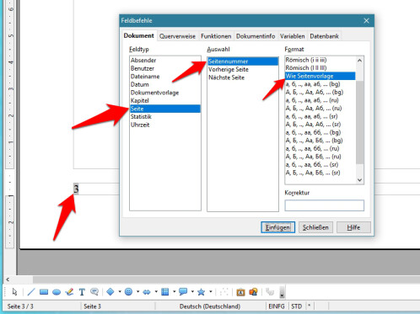Click inside the Korrektur input field
Image resolution: width=420 pixels, height=314 pixels.
[x=324, y=205]
